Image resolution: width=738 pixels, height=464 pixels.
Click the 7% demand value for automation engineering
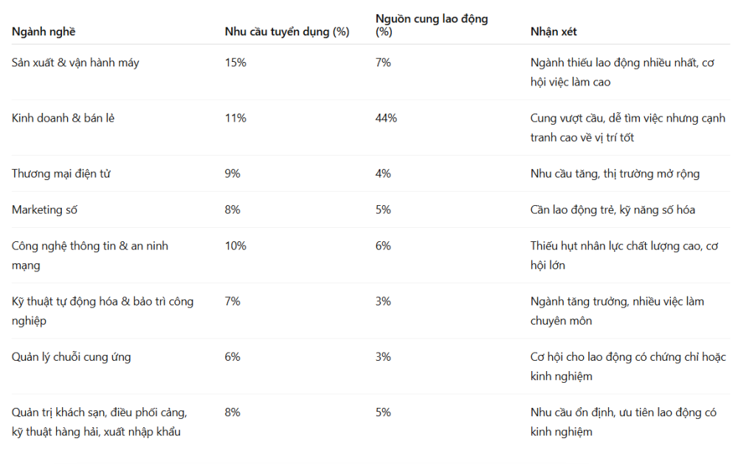coord(232,301)
